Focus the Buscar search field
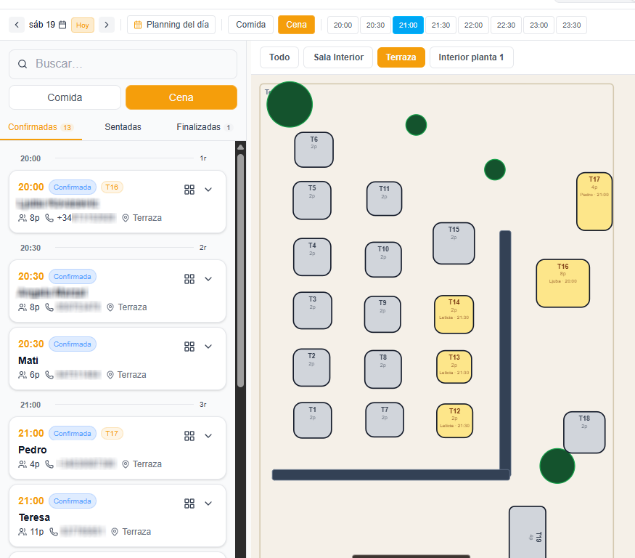The image size is (635, 558). (x=123, y=64)
